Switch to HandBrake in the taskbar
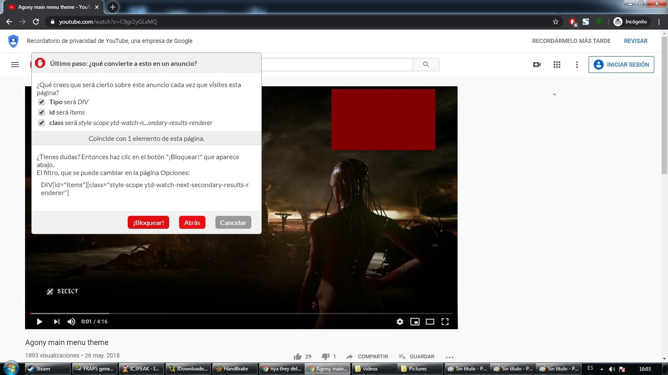668x375 pixels. coord(235,369)
